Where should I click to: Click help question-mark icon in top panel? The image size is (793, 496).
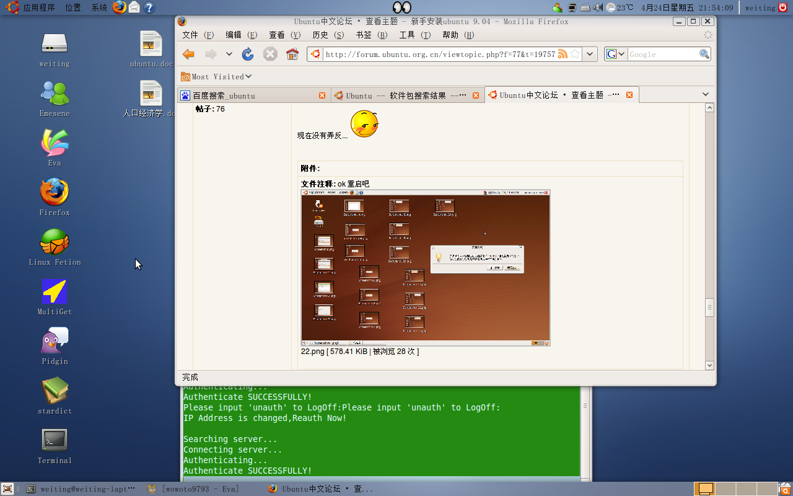click(x=149, y=7)
